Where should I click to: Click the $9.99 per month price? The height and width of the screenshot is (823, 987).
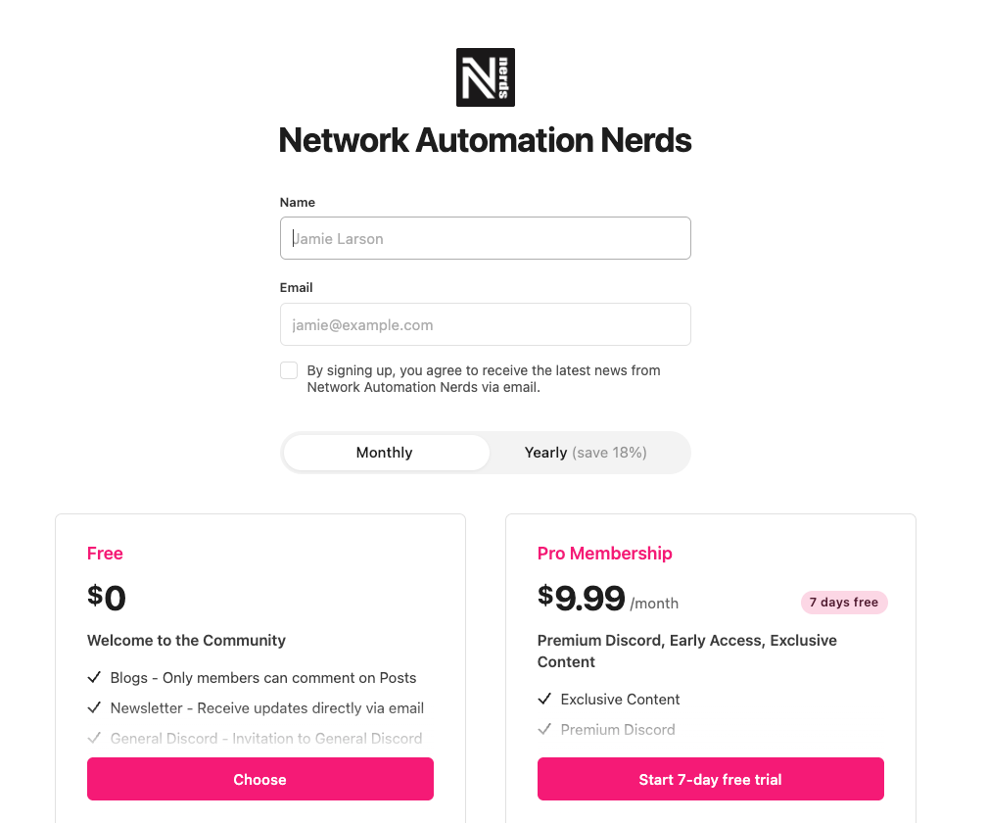(x=589, y=599)
